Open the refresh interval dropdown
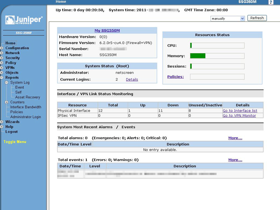The width and height of the screenshot is (280, 210). (228, 18)
